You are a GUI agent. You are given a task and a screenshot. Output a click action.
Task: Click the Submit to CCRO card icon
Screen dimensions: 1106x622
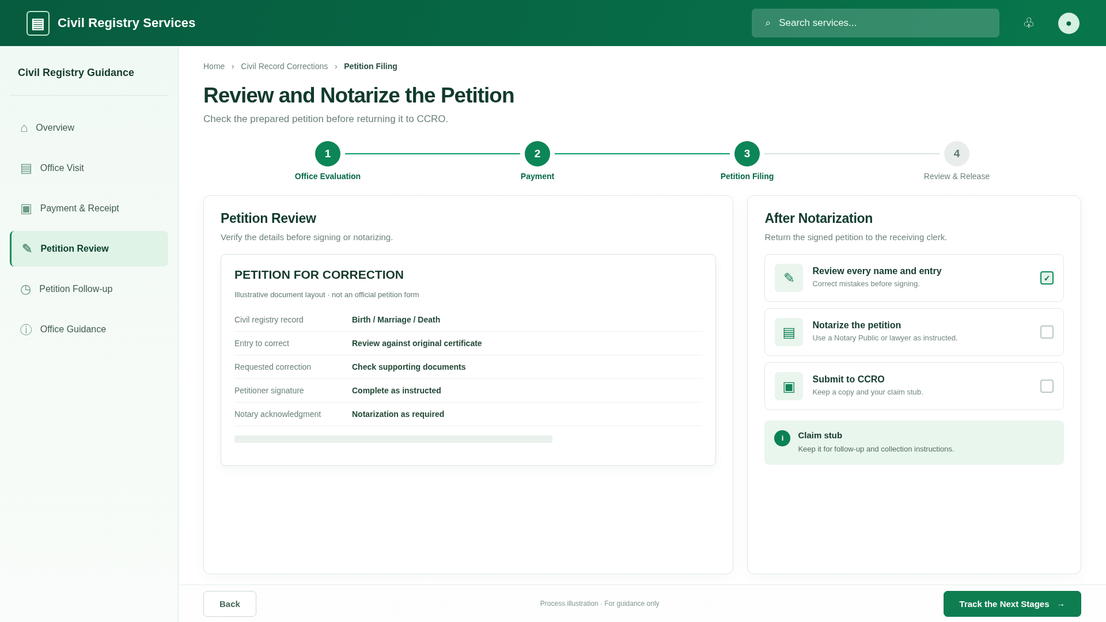789,386
